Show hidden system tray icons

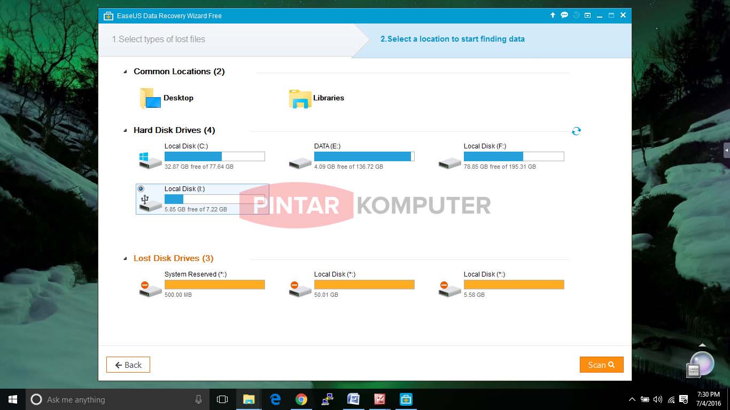[632, 399]
